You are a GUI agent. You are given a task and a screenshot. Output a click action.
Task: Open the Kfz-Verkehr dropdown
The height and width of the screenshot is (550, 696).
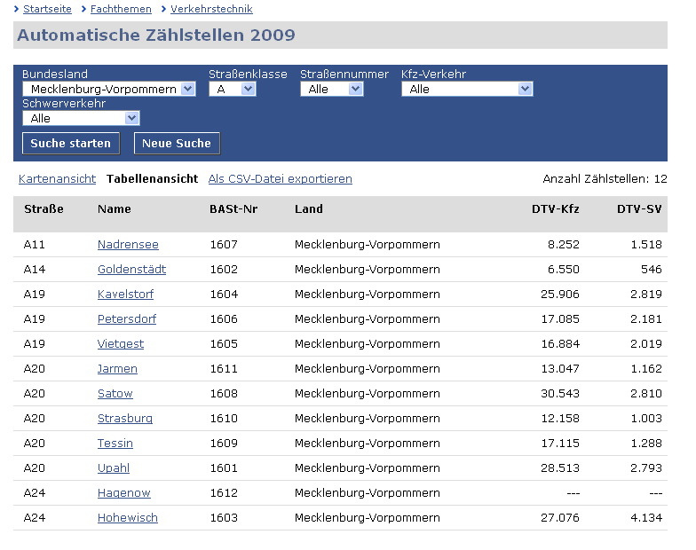[467, 89]
